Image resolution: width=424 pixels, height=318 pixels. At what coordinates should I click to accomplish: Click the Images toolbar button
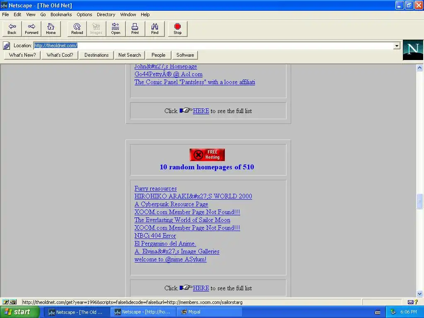96,29
